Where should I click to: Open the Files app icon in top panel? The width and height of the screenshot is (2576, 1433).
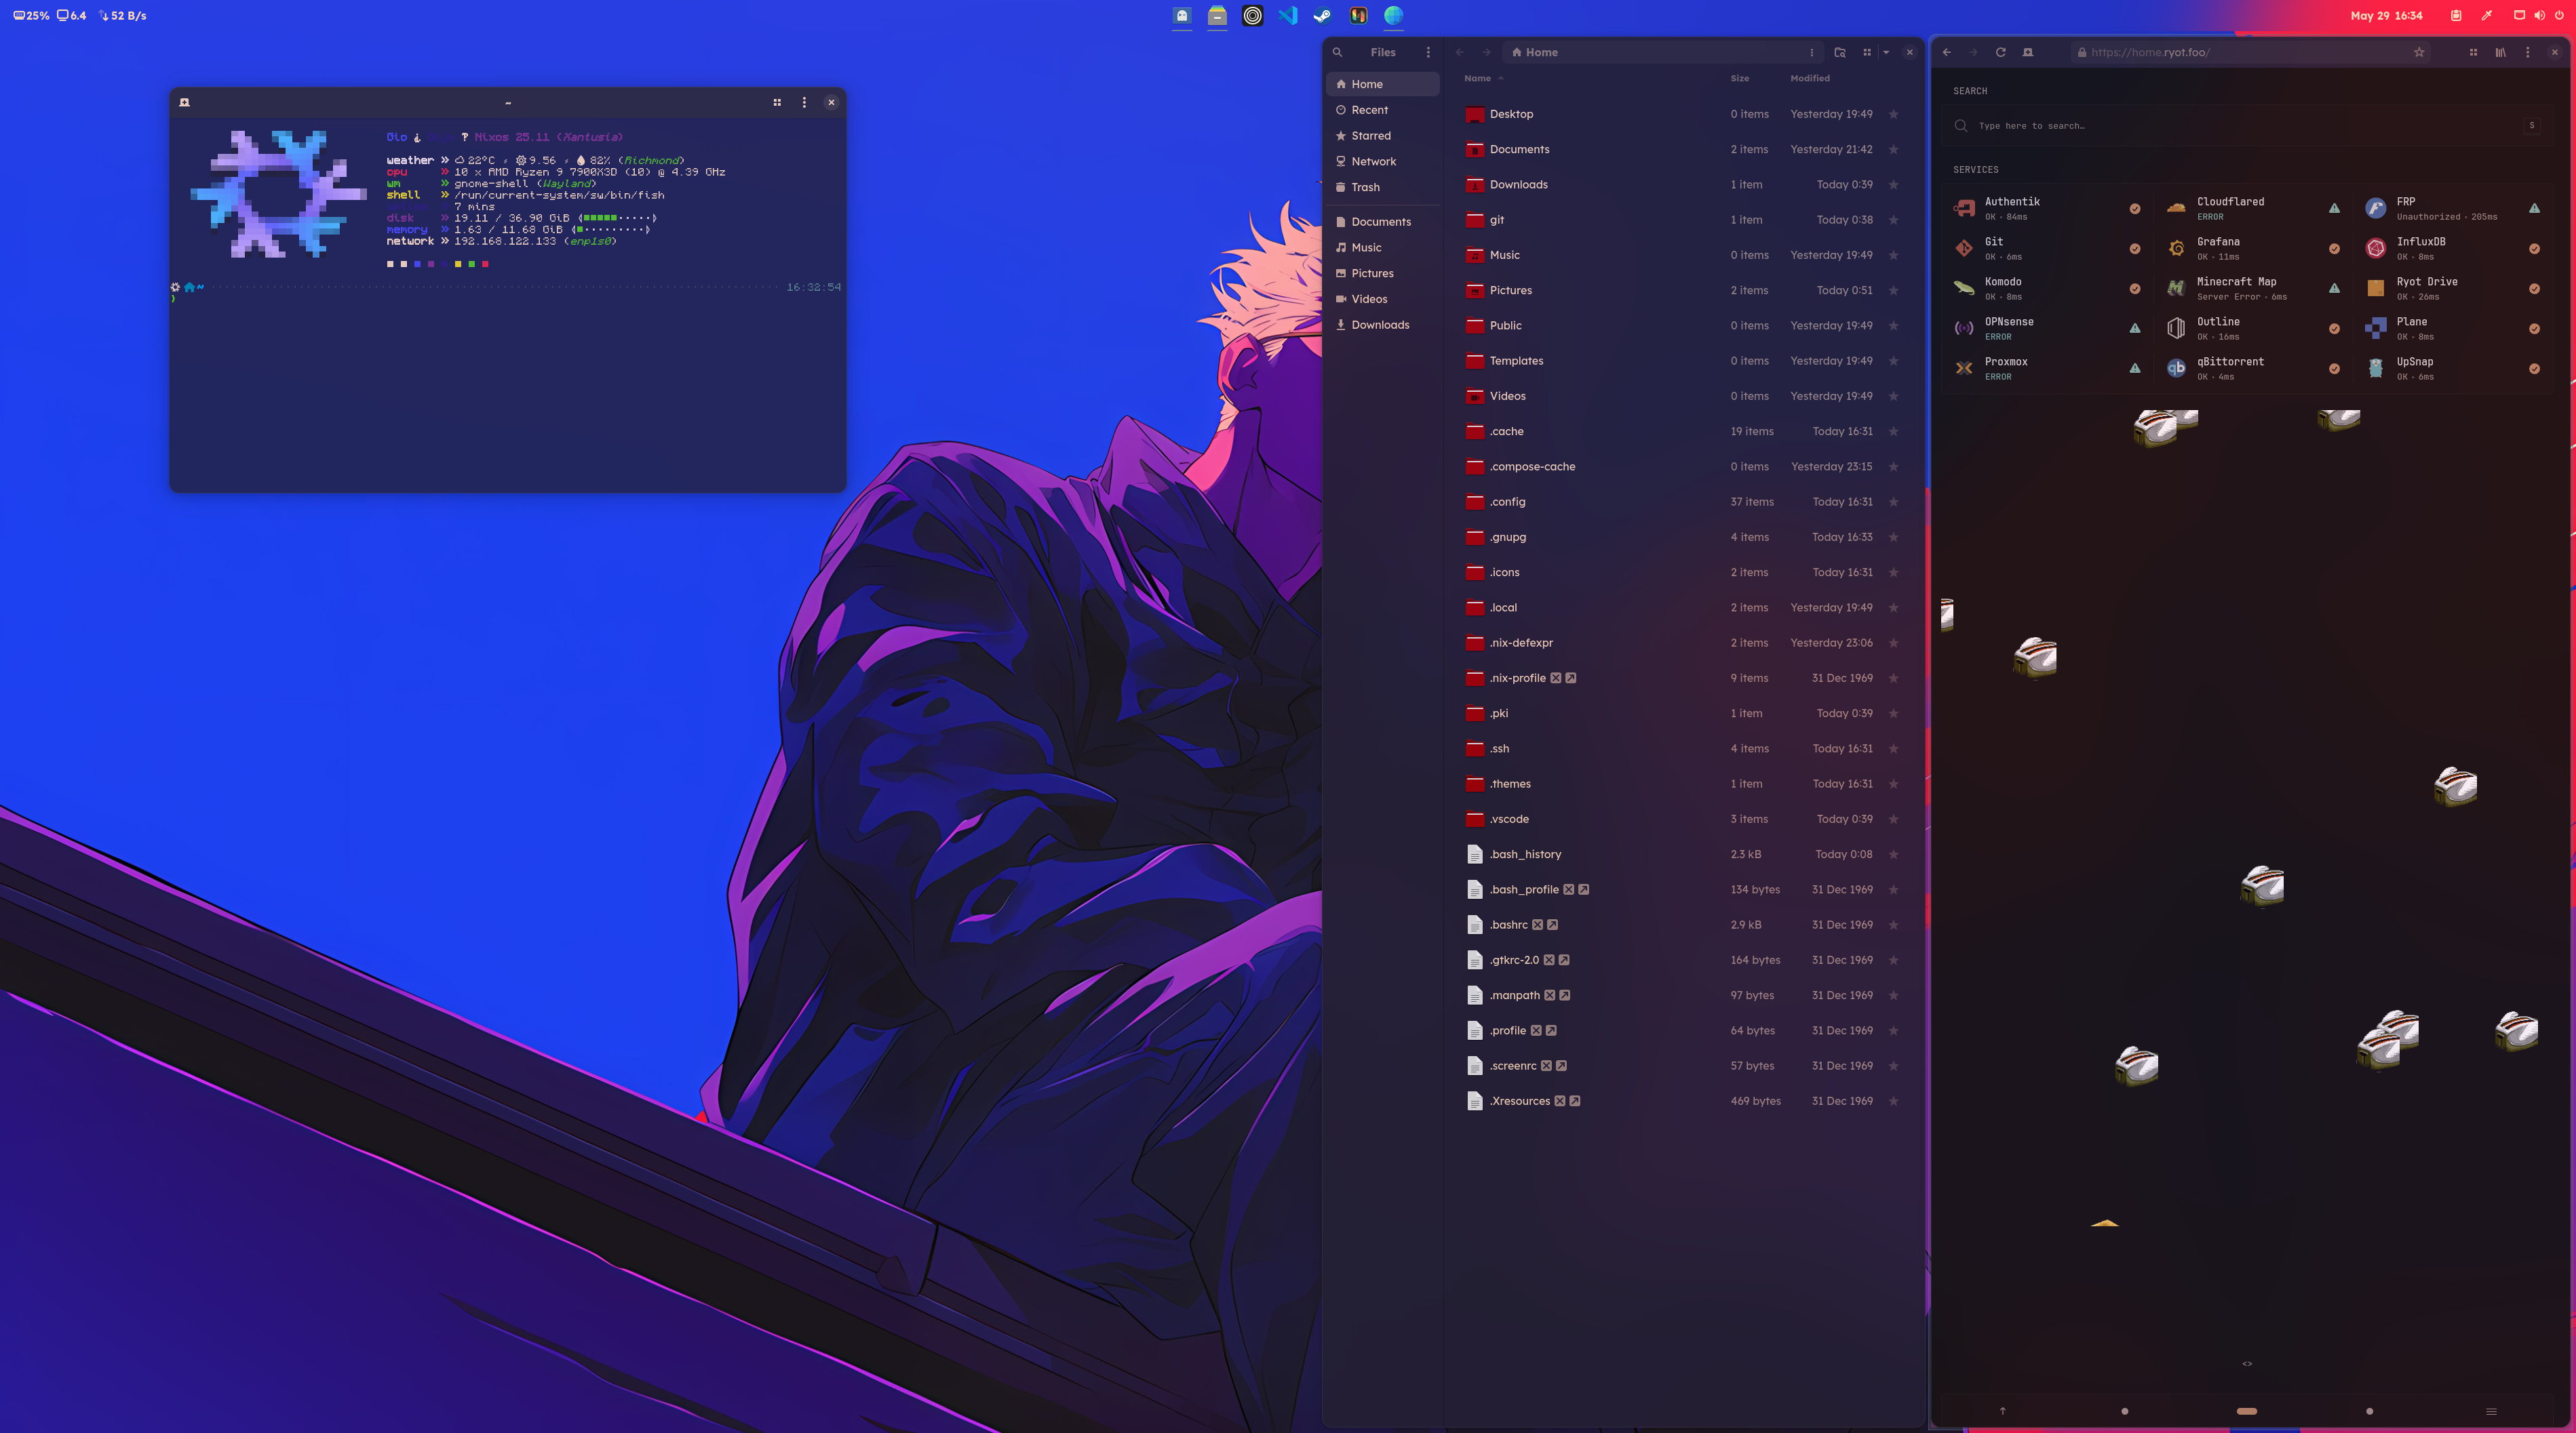[x=1217, y=15]
